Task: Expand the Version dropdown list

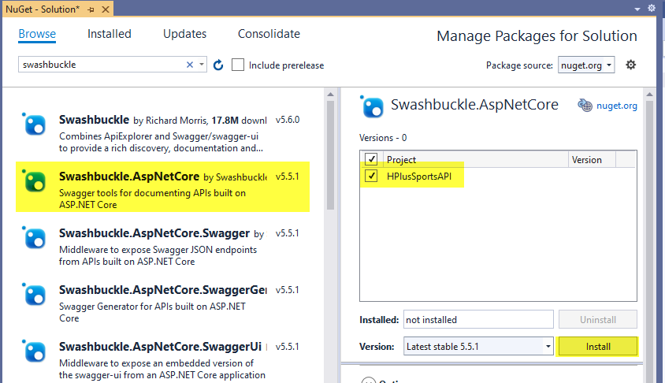Action: 548,346
